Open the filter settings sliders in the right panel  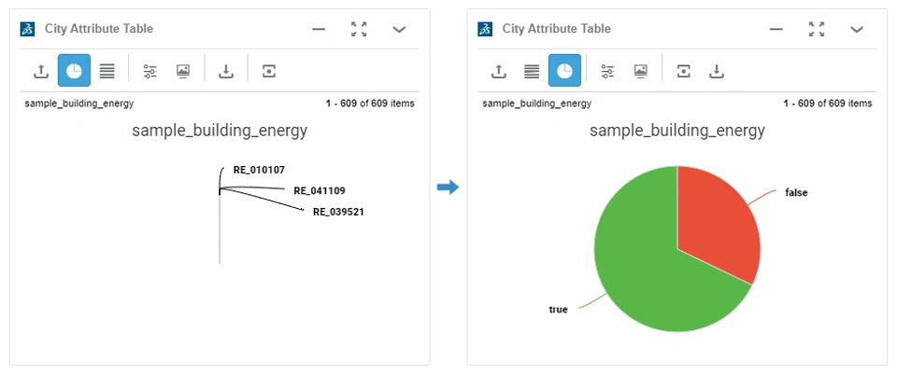(607, 71)
